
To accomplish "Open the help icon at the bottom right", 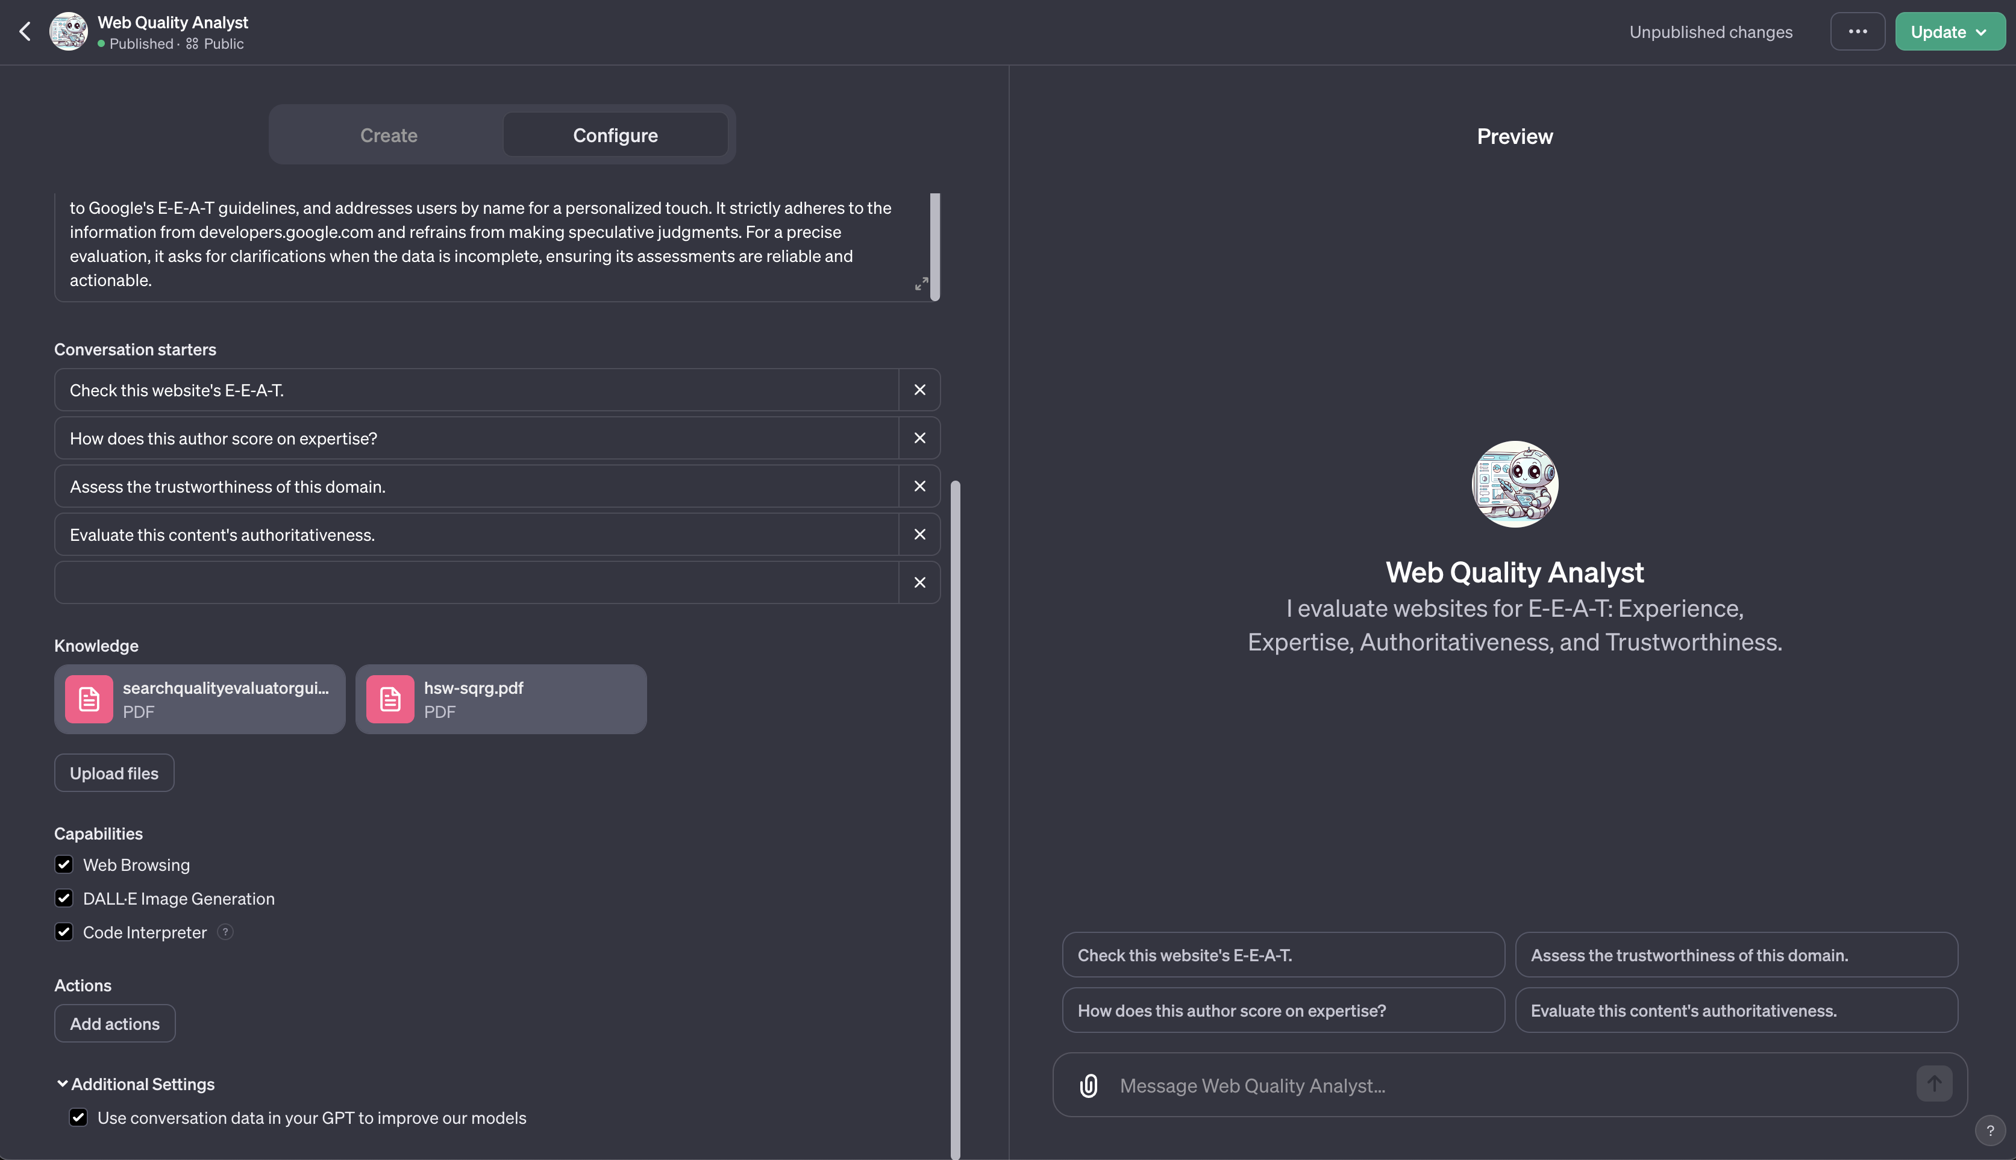I will coord(1991,1130).
